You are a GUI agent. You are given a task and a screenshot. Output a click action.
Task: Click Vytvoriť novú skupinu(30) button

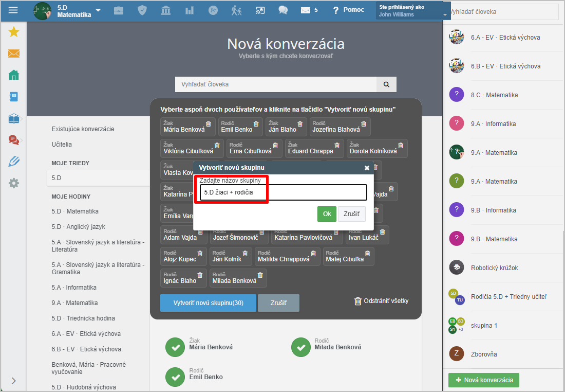pos(208,303)
